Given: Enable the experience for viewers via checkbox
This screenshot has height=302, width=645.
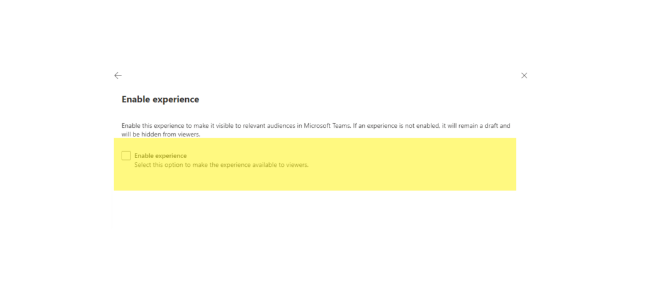Looking at the screenshot, I should (126, 155).
